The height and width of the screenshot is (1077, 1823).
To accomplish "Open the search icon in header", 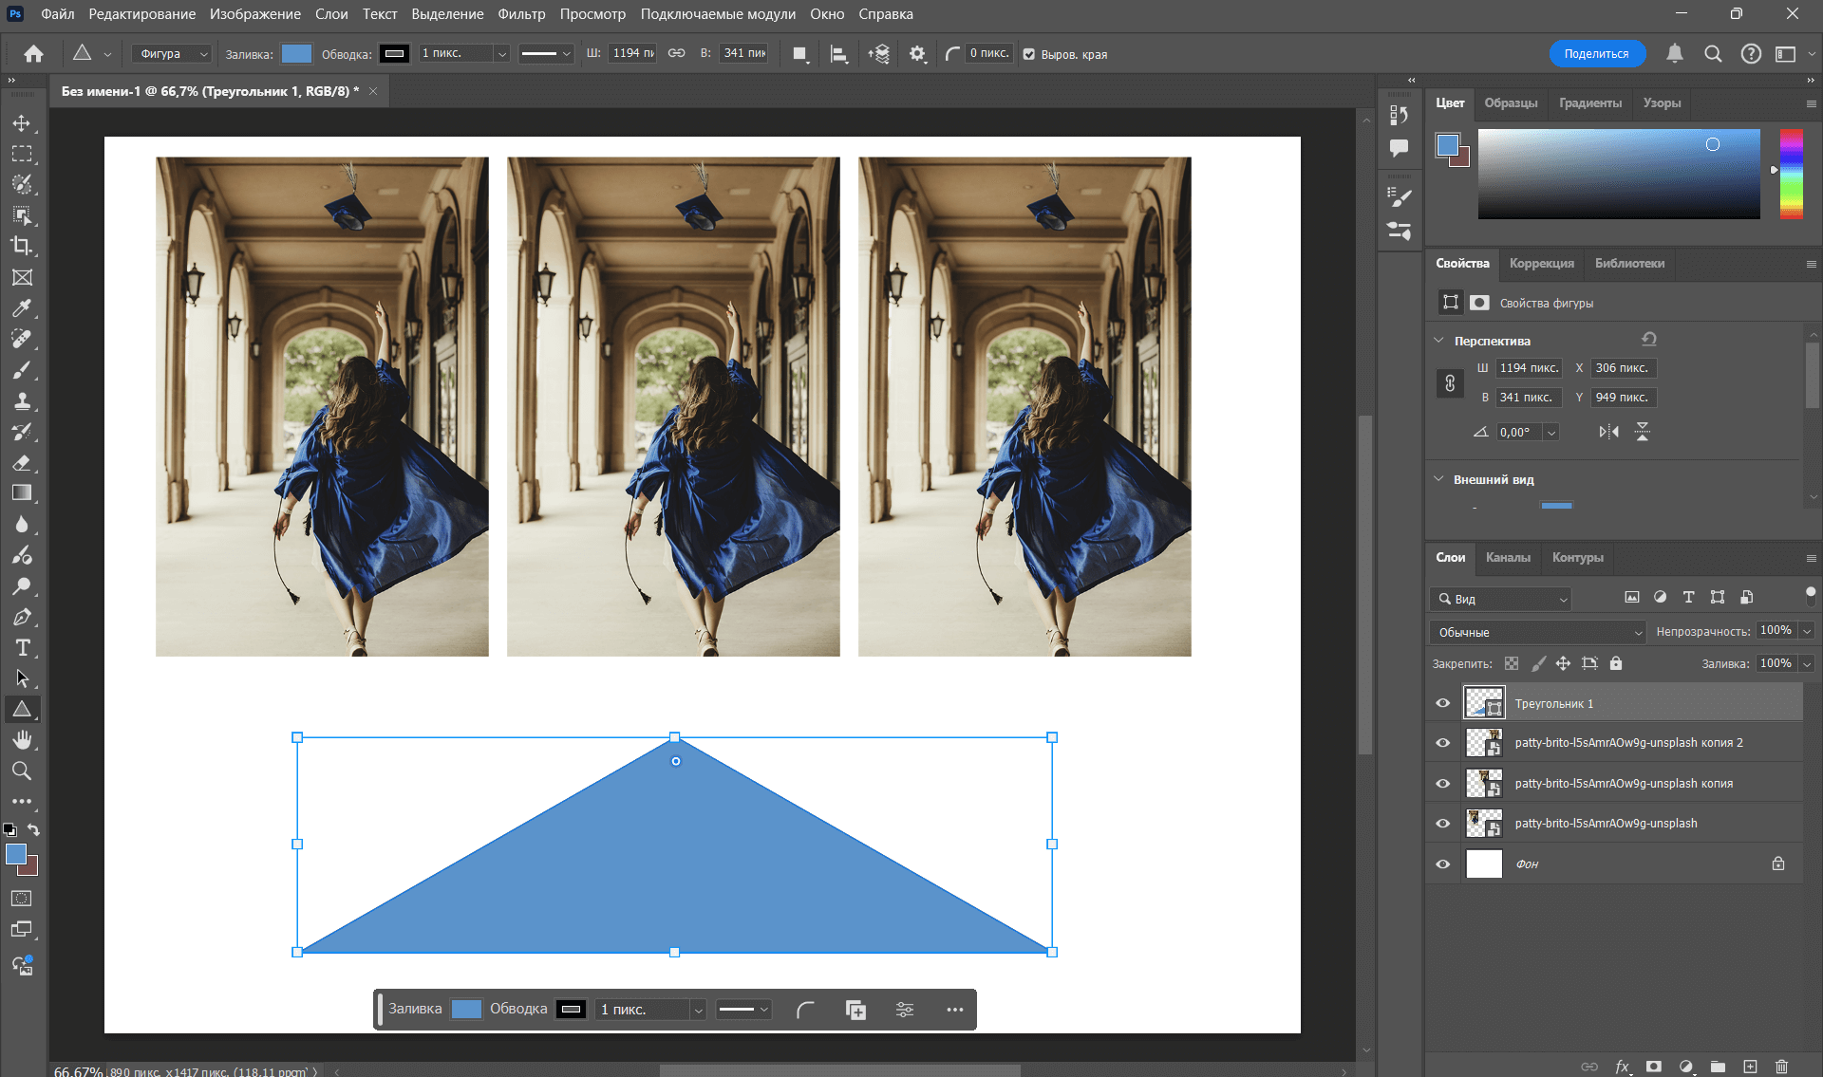I will click(x=1713, y=54).
